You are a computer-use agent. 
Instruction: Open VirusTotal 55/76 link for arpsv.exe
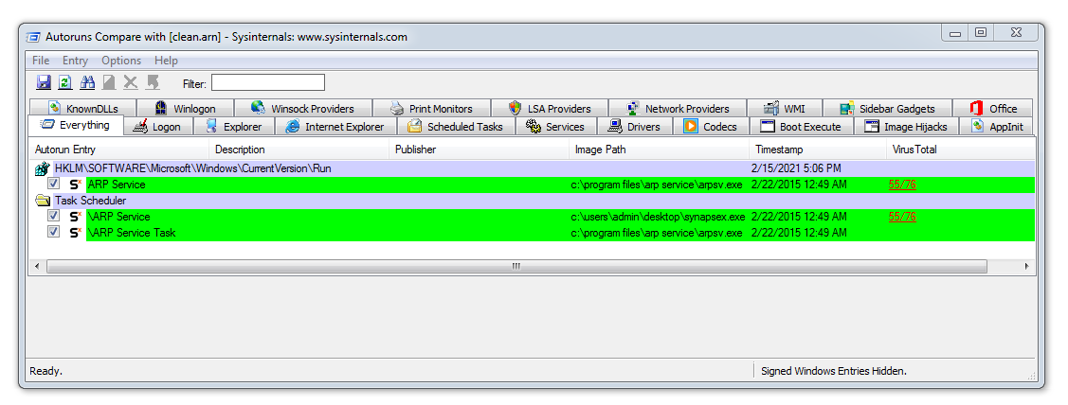click(902, 185)
